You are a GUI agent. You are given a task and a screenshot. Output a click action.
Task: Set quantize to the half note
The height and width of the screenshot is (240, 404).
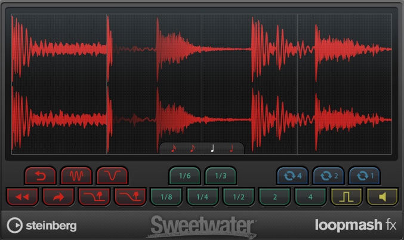232,149
